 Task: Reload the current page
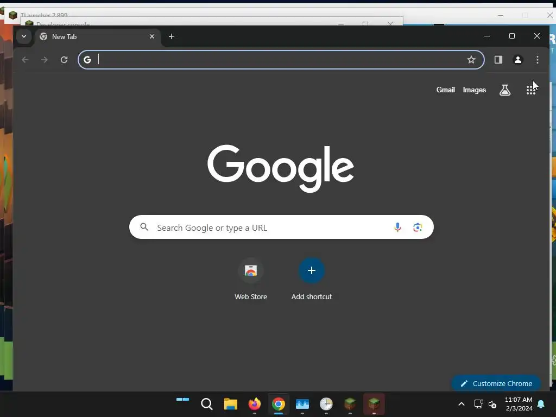[x=64, y=60]
